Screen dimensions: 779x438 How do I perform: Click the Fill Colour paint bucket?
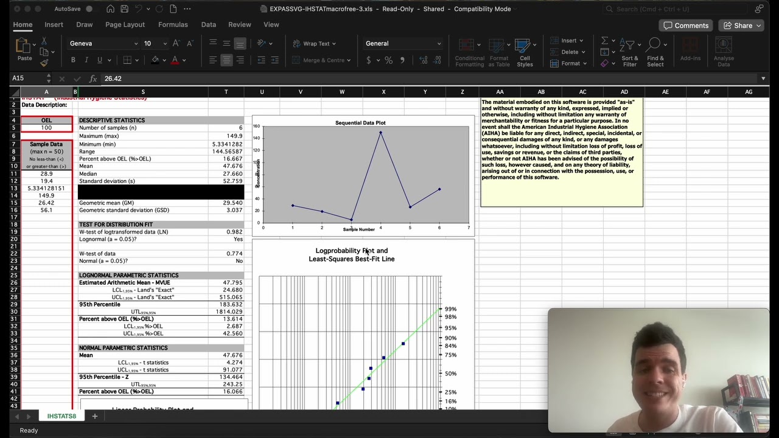155,60
